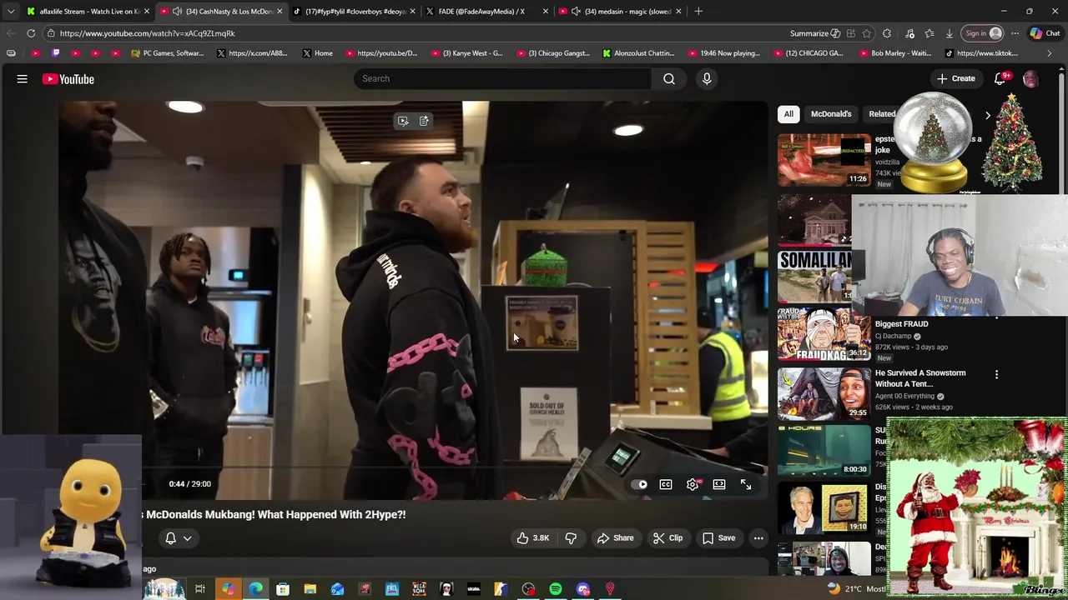
Task: Select the McDonald's filter chip
Action: pos(831,114)
